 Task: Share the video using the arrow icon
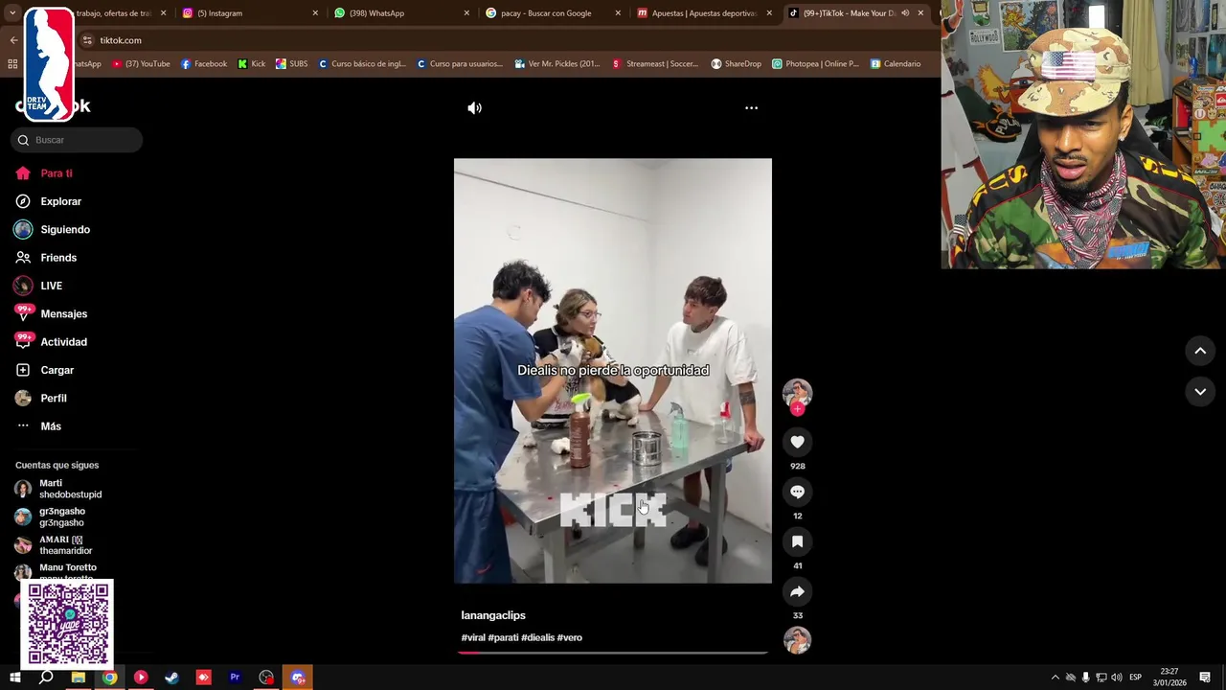pos(797,591)
